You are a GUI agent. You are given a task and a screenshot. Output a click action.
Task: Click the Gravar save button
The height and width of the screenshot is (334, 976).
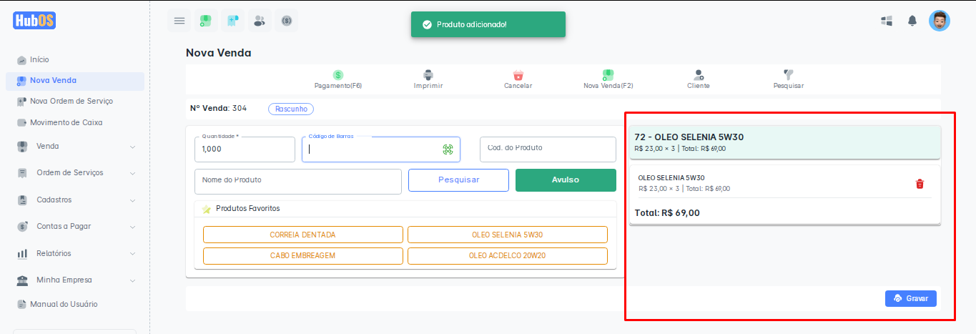pyautogui.click(x=910, y=298)
